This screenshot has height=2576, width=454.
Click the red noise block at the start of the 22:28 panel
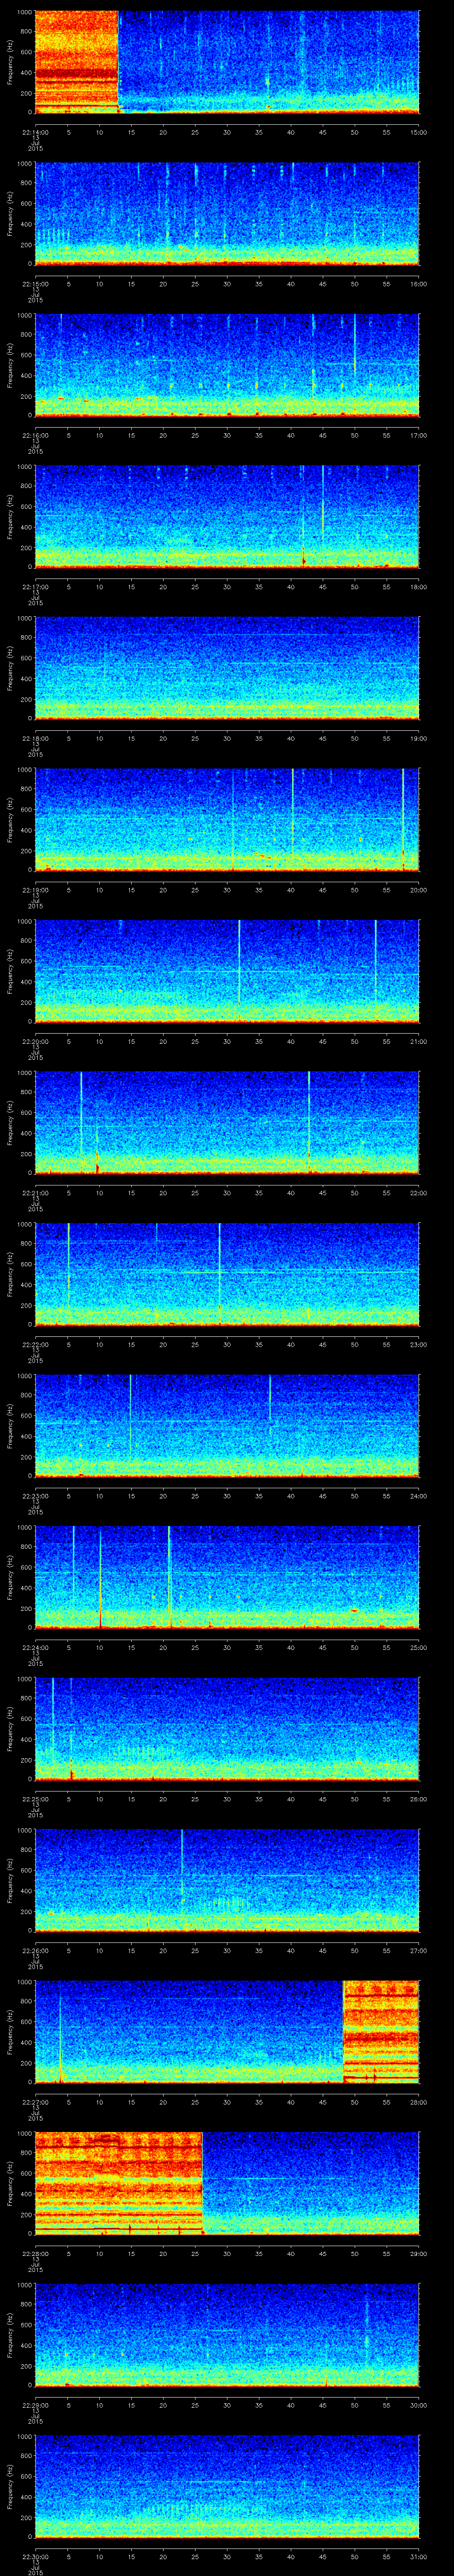tap(118, 2181)
